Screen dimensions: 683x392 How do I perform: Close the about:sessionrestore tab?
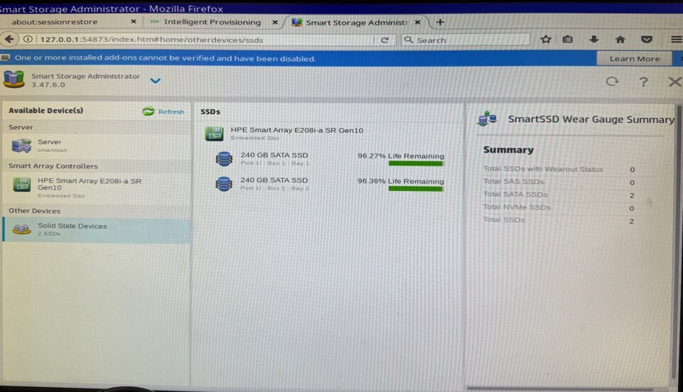pyautogui.click(x=134, y=21)
